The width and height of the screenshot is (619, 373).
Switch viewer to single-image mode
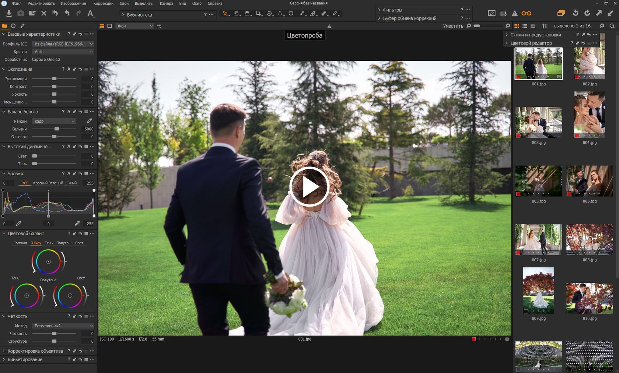110,26
